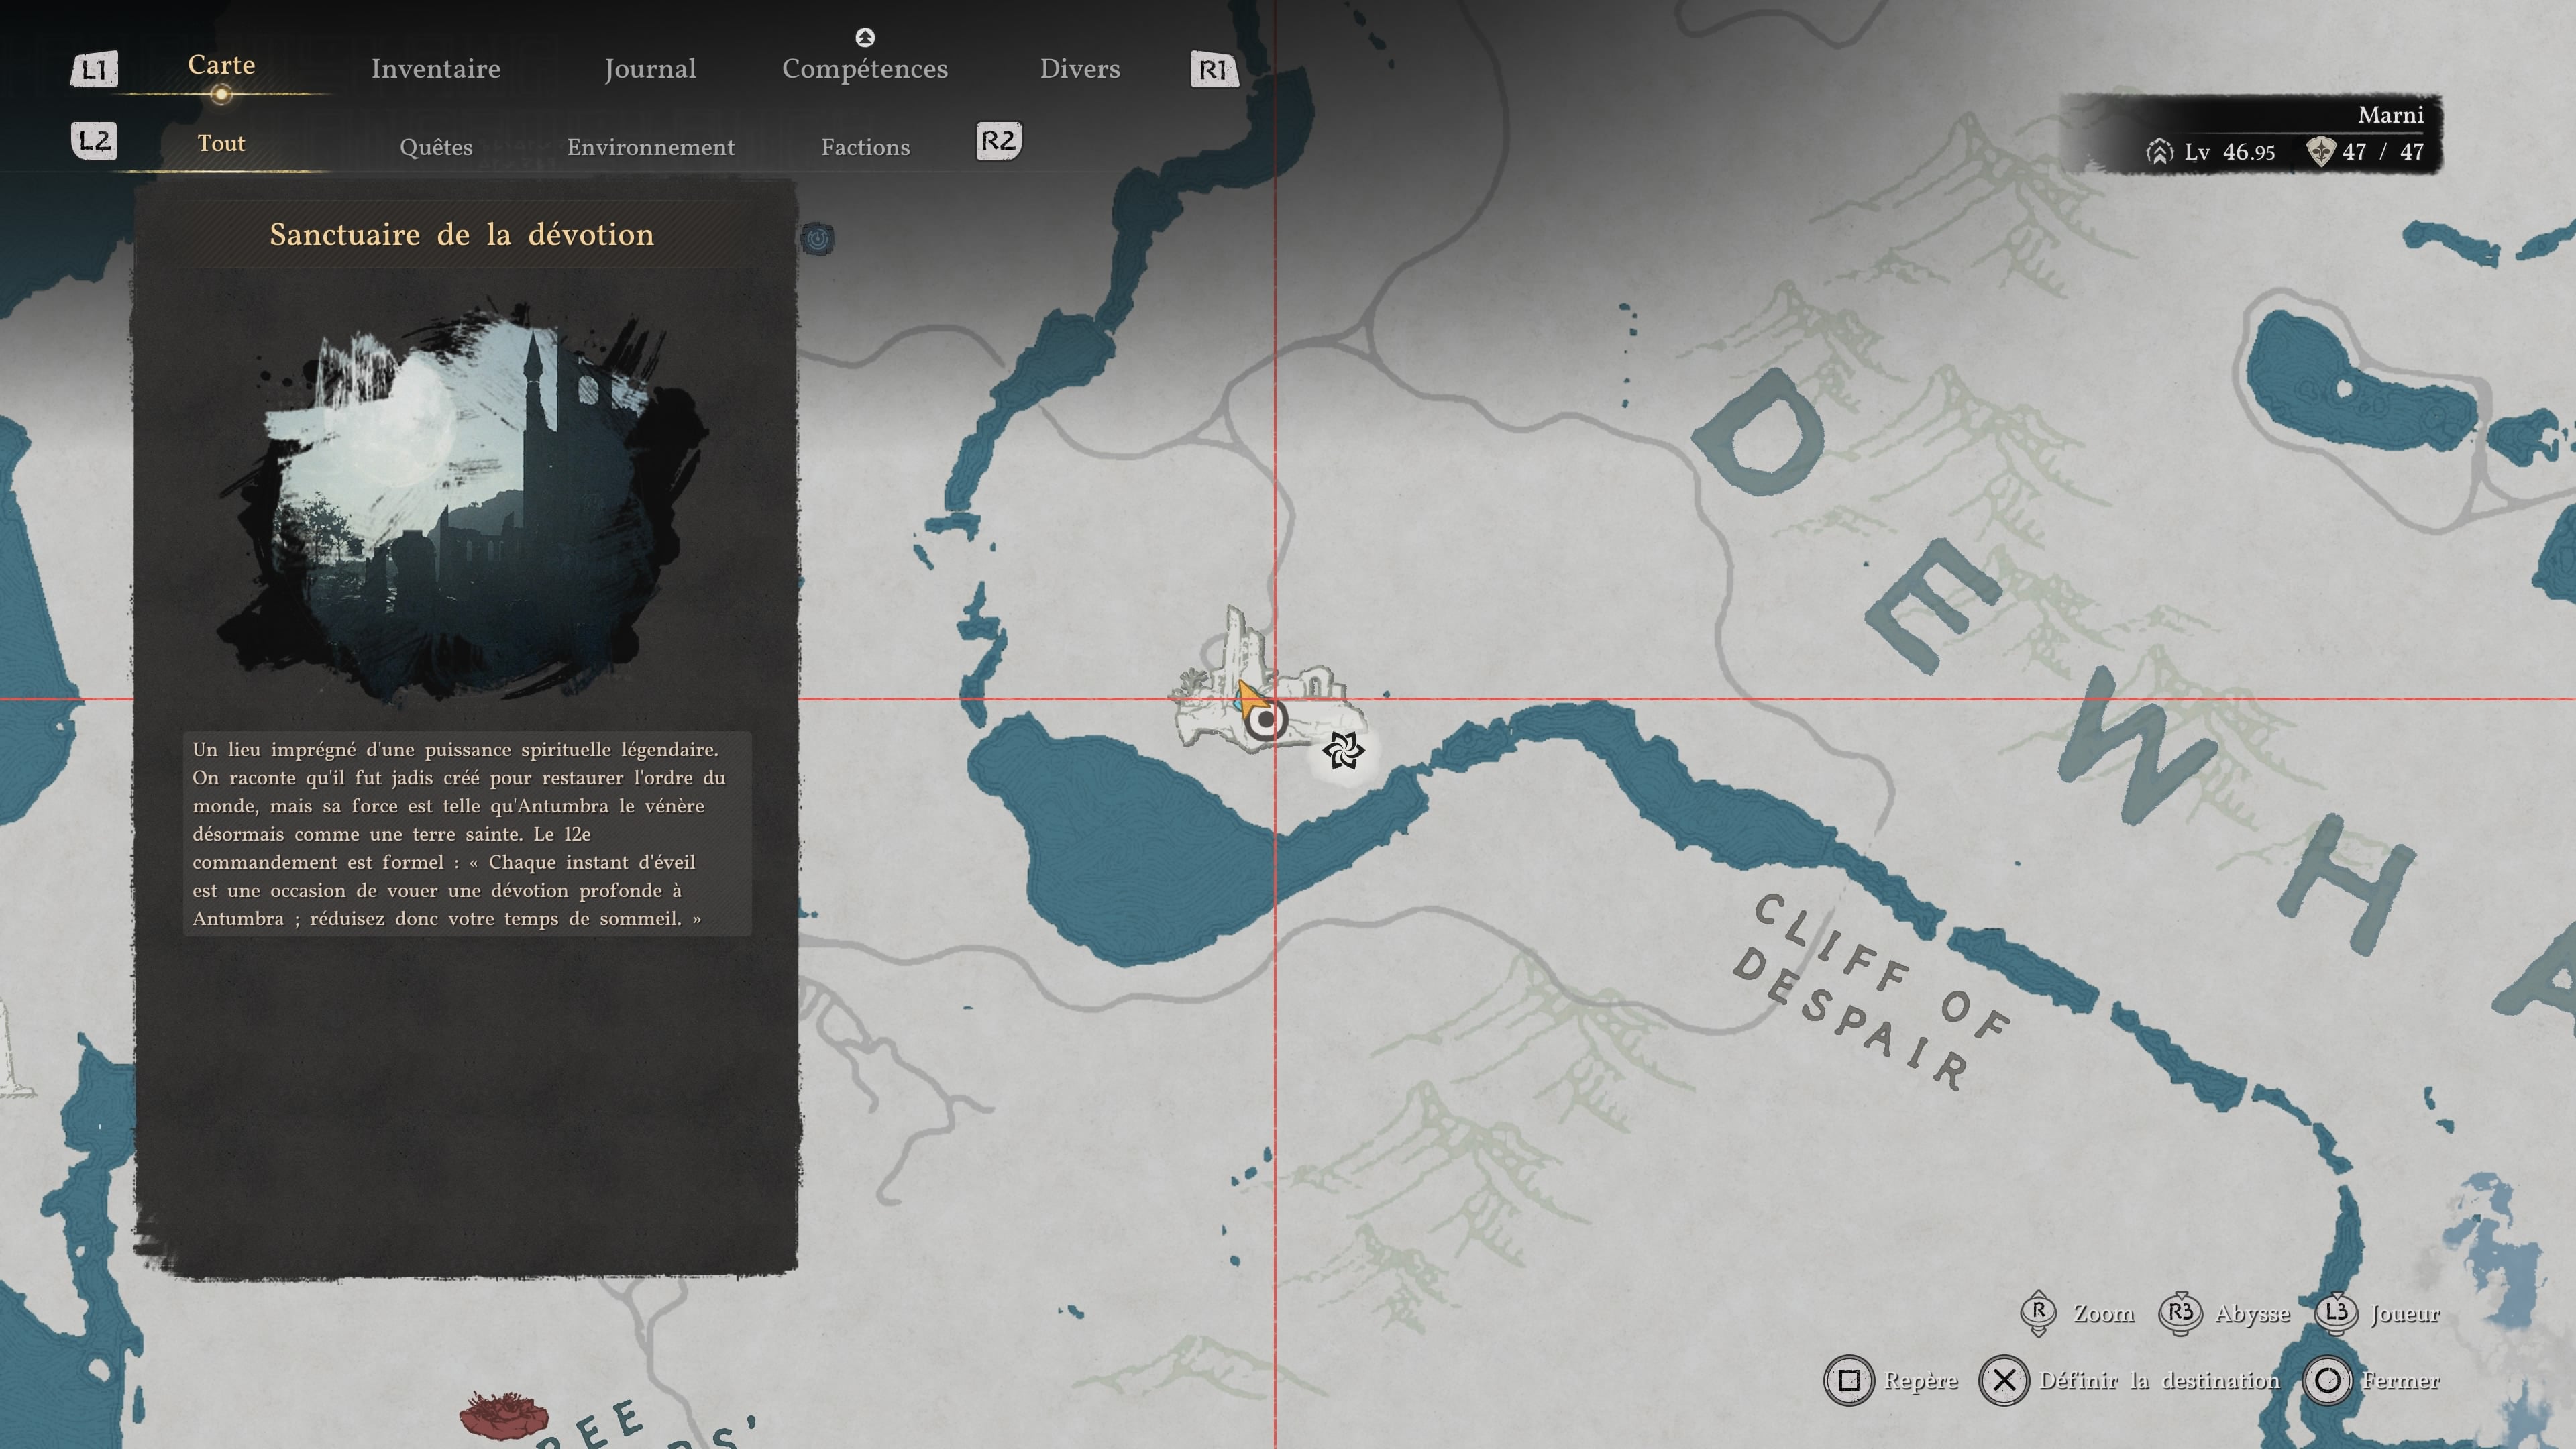Filter the map by Factions
This screenshot has width=2576, height=1449.
tap(866, 147)
